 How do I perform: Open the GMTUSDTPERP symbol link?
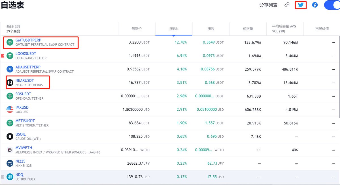(x=28, y=40)
